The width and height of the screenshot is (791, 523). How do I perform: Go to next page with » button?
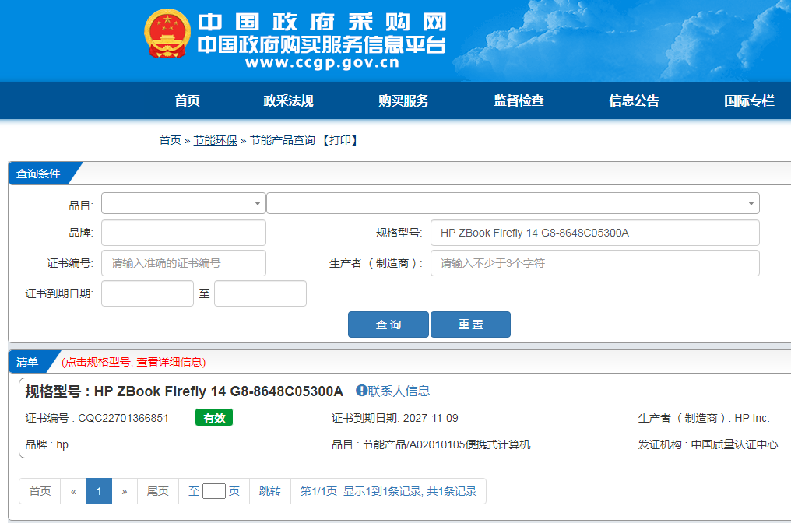click(125, 491)
